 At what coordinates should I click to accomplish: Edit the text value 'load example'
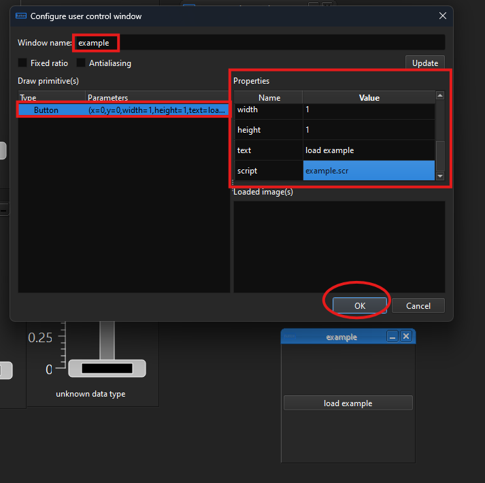coord(368,150)
